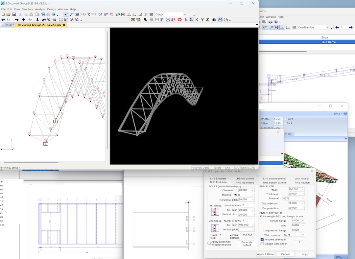
Task: Switch to the LHS haunch tab
Action: 302,178
